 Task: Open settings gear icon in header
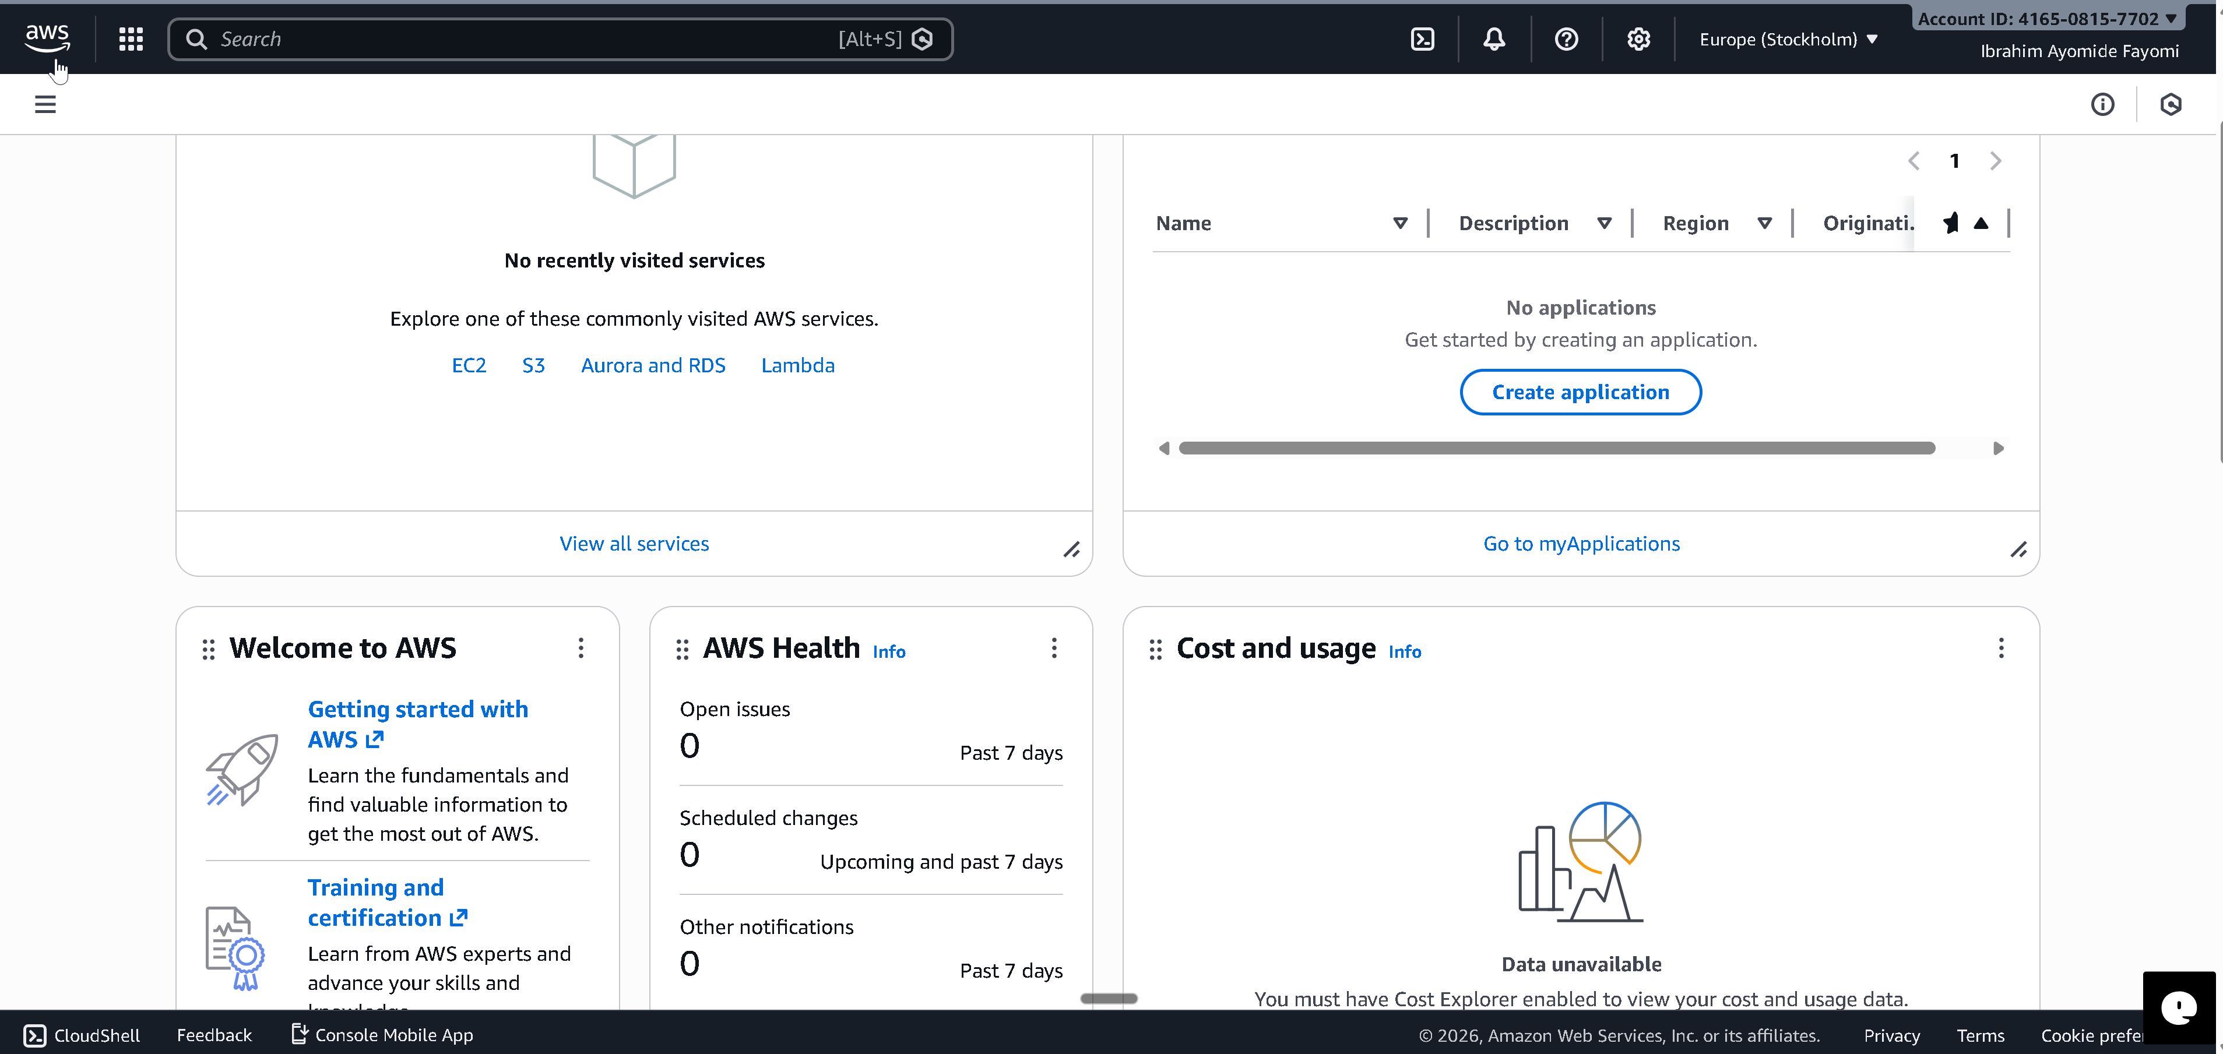(1638, 39)
